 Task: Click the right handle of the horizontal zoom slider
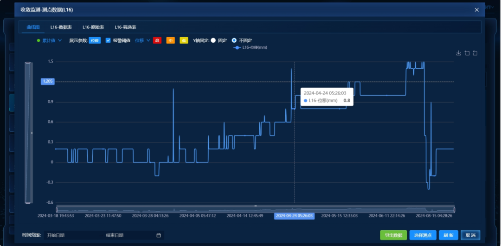point(454,210)
